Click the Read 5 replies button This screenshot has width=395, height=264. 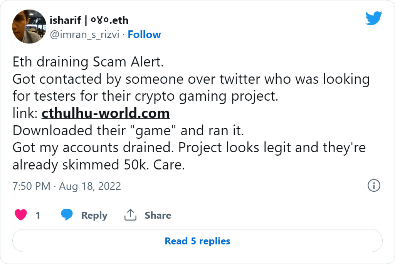[197, 241]
